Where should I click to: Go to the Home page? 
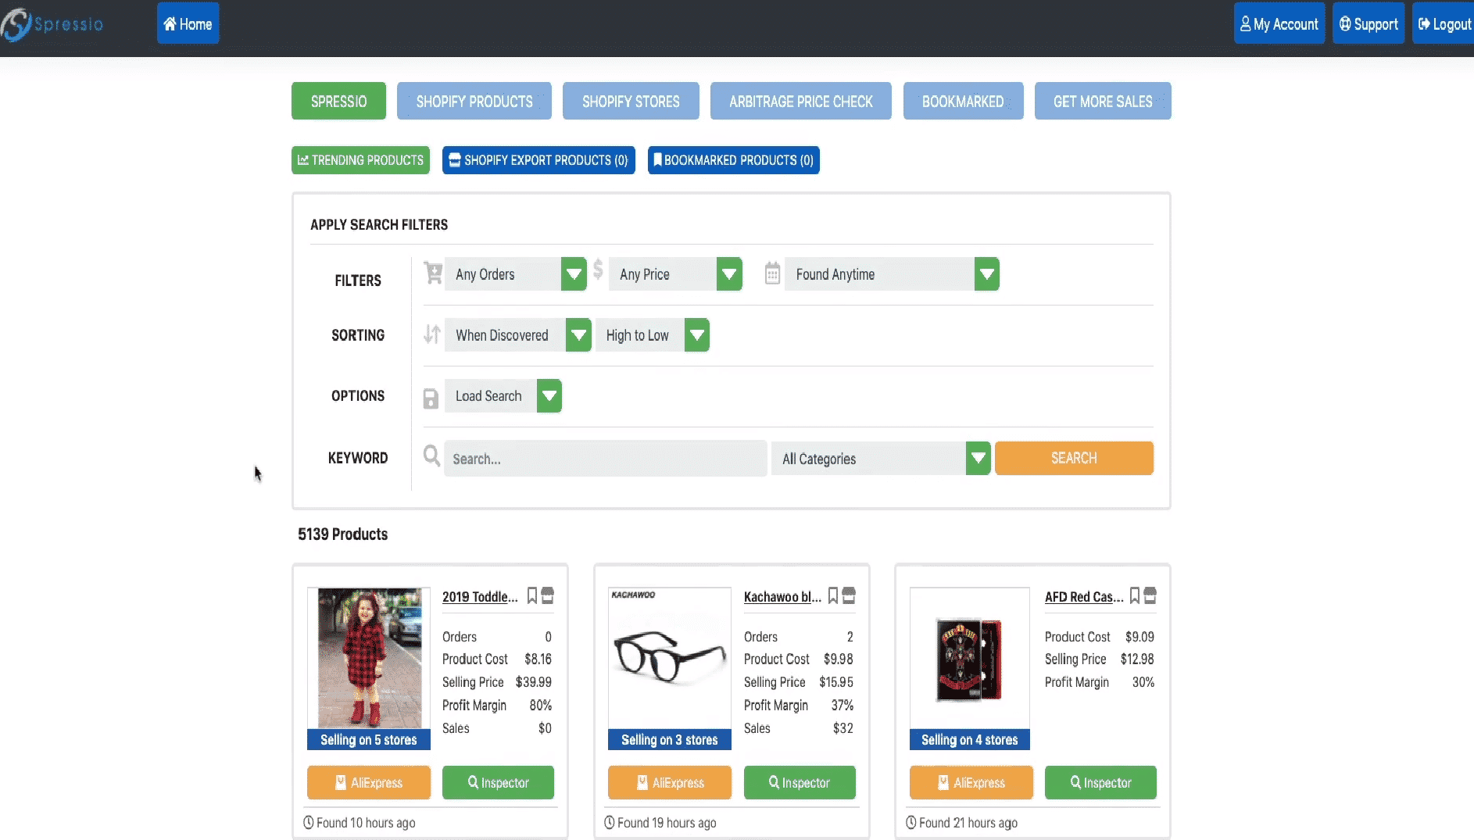[188, 23]
